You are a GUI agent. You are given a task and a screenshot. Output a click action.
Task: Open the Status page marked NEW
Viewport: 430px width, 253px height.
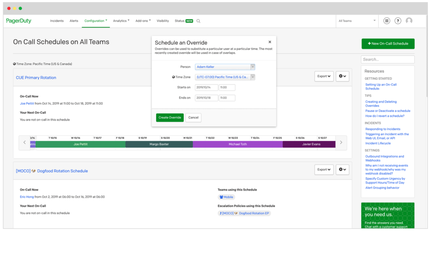tap(184, 21)
